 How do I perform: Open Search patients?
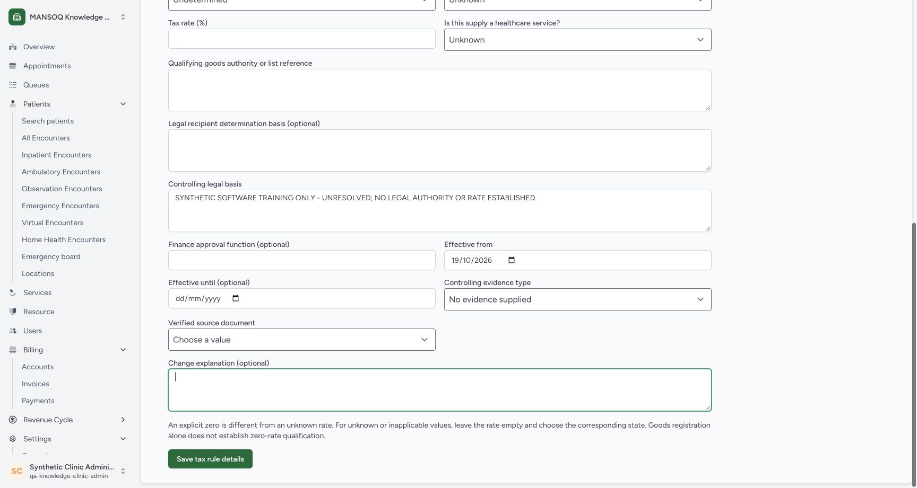(x=48, y=121)
